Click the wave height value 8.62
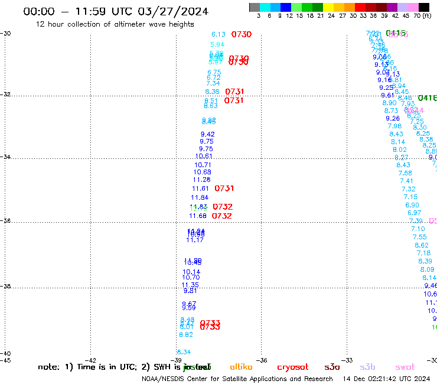The width and height of the screenshot is (437, 384). coord(422,245)
